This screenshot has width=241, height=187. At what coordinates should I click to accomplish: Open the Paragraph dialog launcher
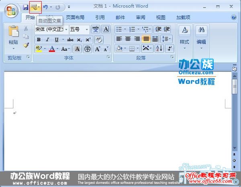click(x=172, y=57)
